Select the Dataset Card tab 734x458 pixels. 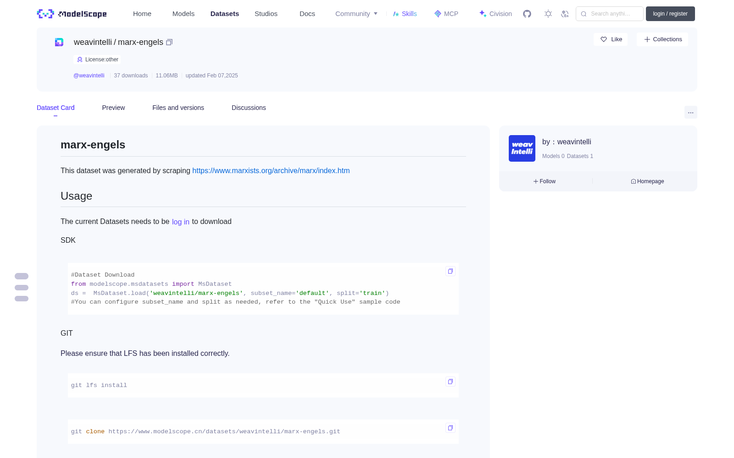(x=56, y=108)
